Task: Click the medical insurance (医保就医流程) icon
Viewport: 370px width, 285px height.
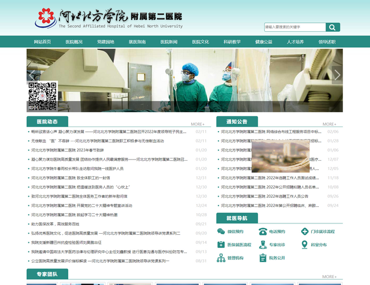Action: [221, 245]
